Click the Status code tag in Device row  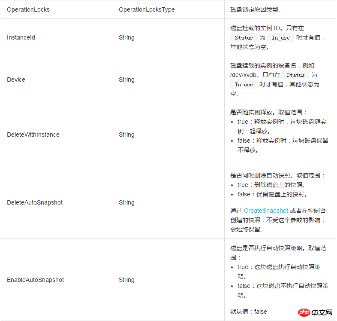point(296,75)
